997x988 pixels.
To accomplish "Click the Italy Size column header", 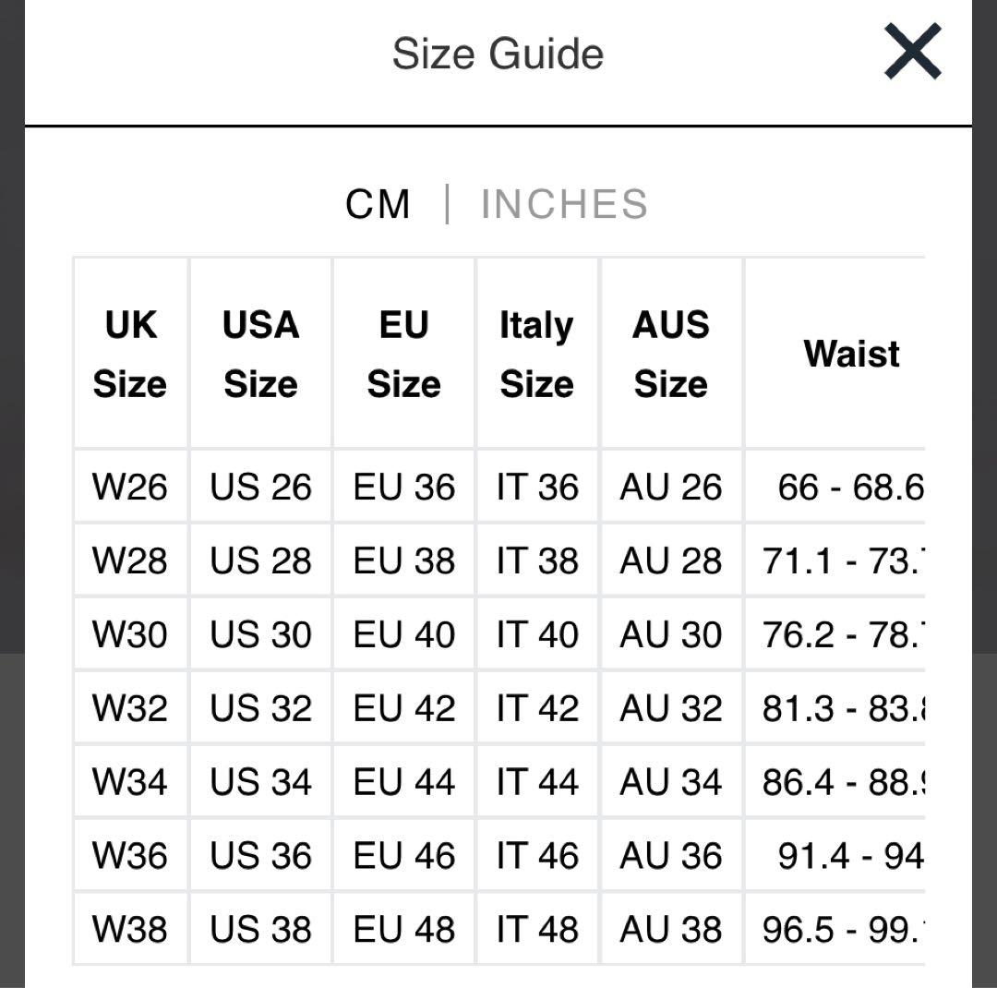I will click(x=536, y=354).
